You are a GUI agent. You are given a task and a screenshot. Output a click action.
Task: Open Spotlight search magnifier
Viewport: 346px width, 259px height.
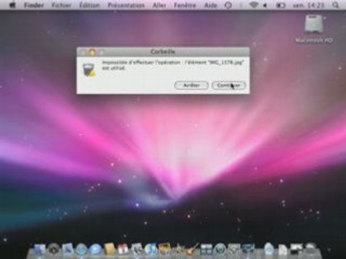pos(336,5)
